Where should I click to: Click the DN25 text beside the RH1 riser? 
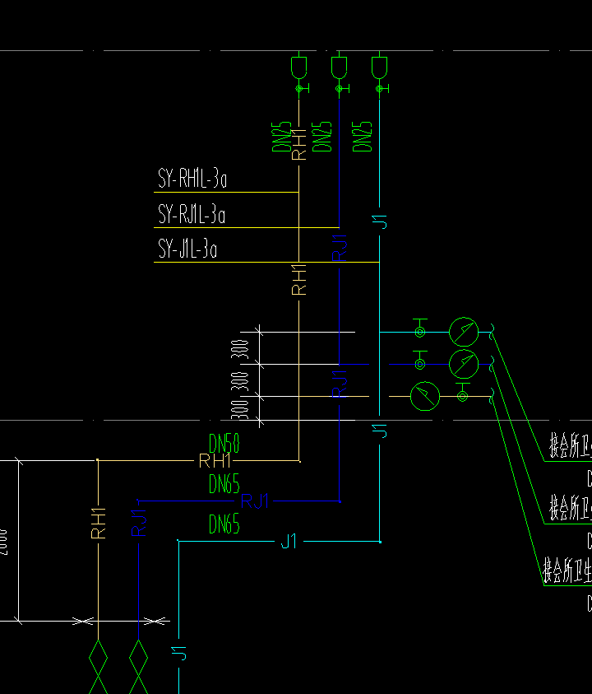tap(281, 137)
